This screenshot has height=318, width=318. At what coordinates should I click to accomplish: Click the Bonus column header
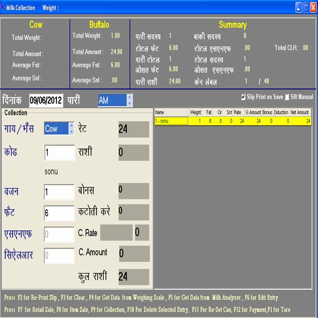pyautogui.click(x=267, y=112)
